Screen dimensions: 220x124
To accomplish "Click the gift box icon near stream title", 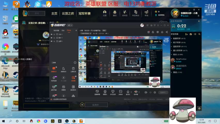I will point(148,32).
